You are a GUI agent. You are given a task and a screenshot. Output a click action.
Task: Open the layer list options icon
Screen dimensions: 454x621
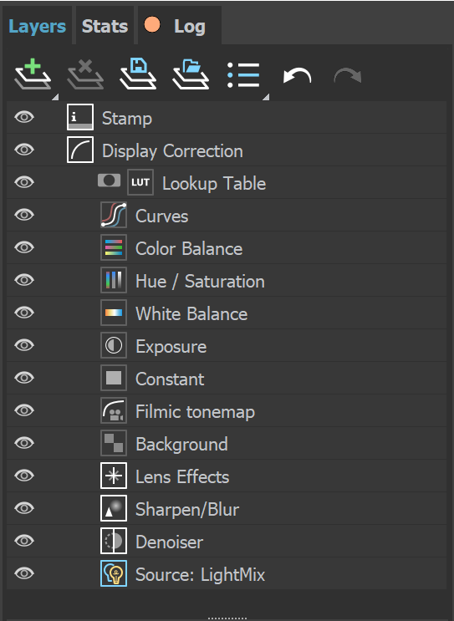[243, 75]
